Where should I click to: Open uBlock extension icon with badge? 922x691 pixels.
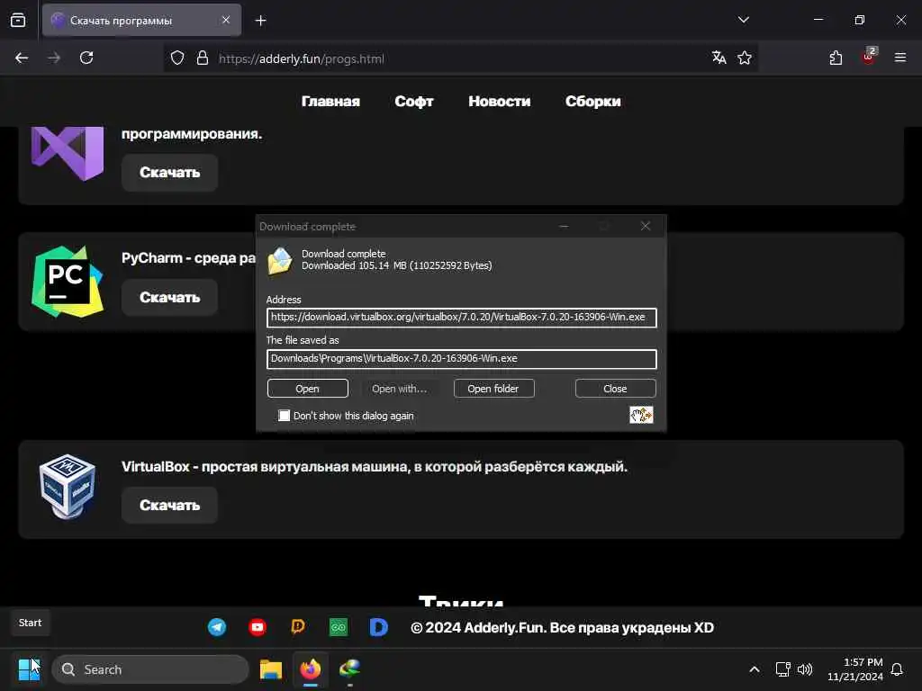pos(869,57)
